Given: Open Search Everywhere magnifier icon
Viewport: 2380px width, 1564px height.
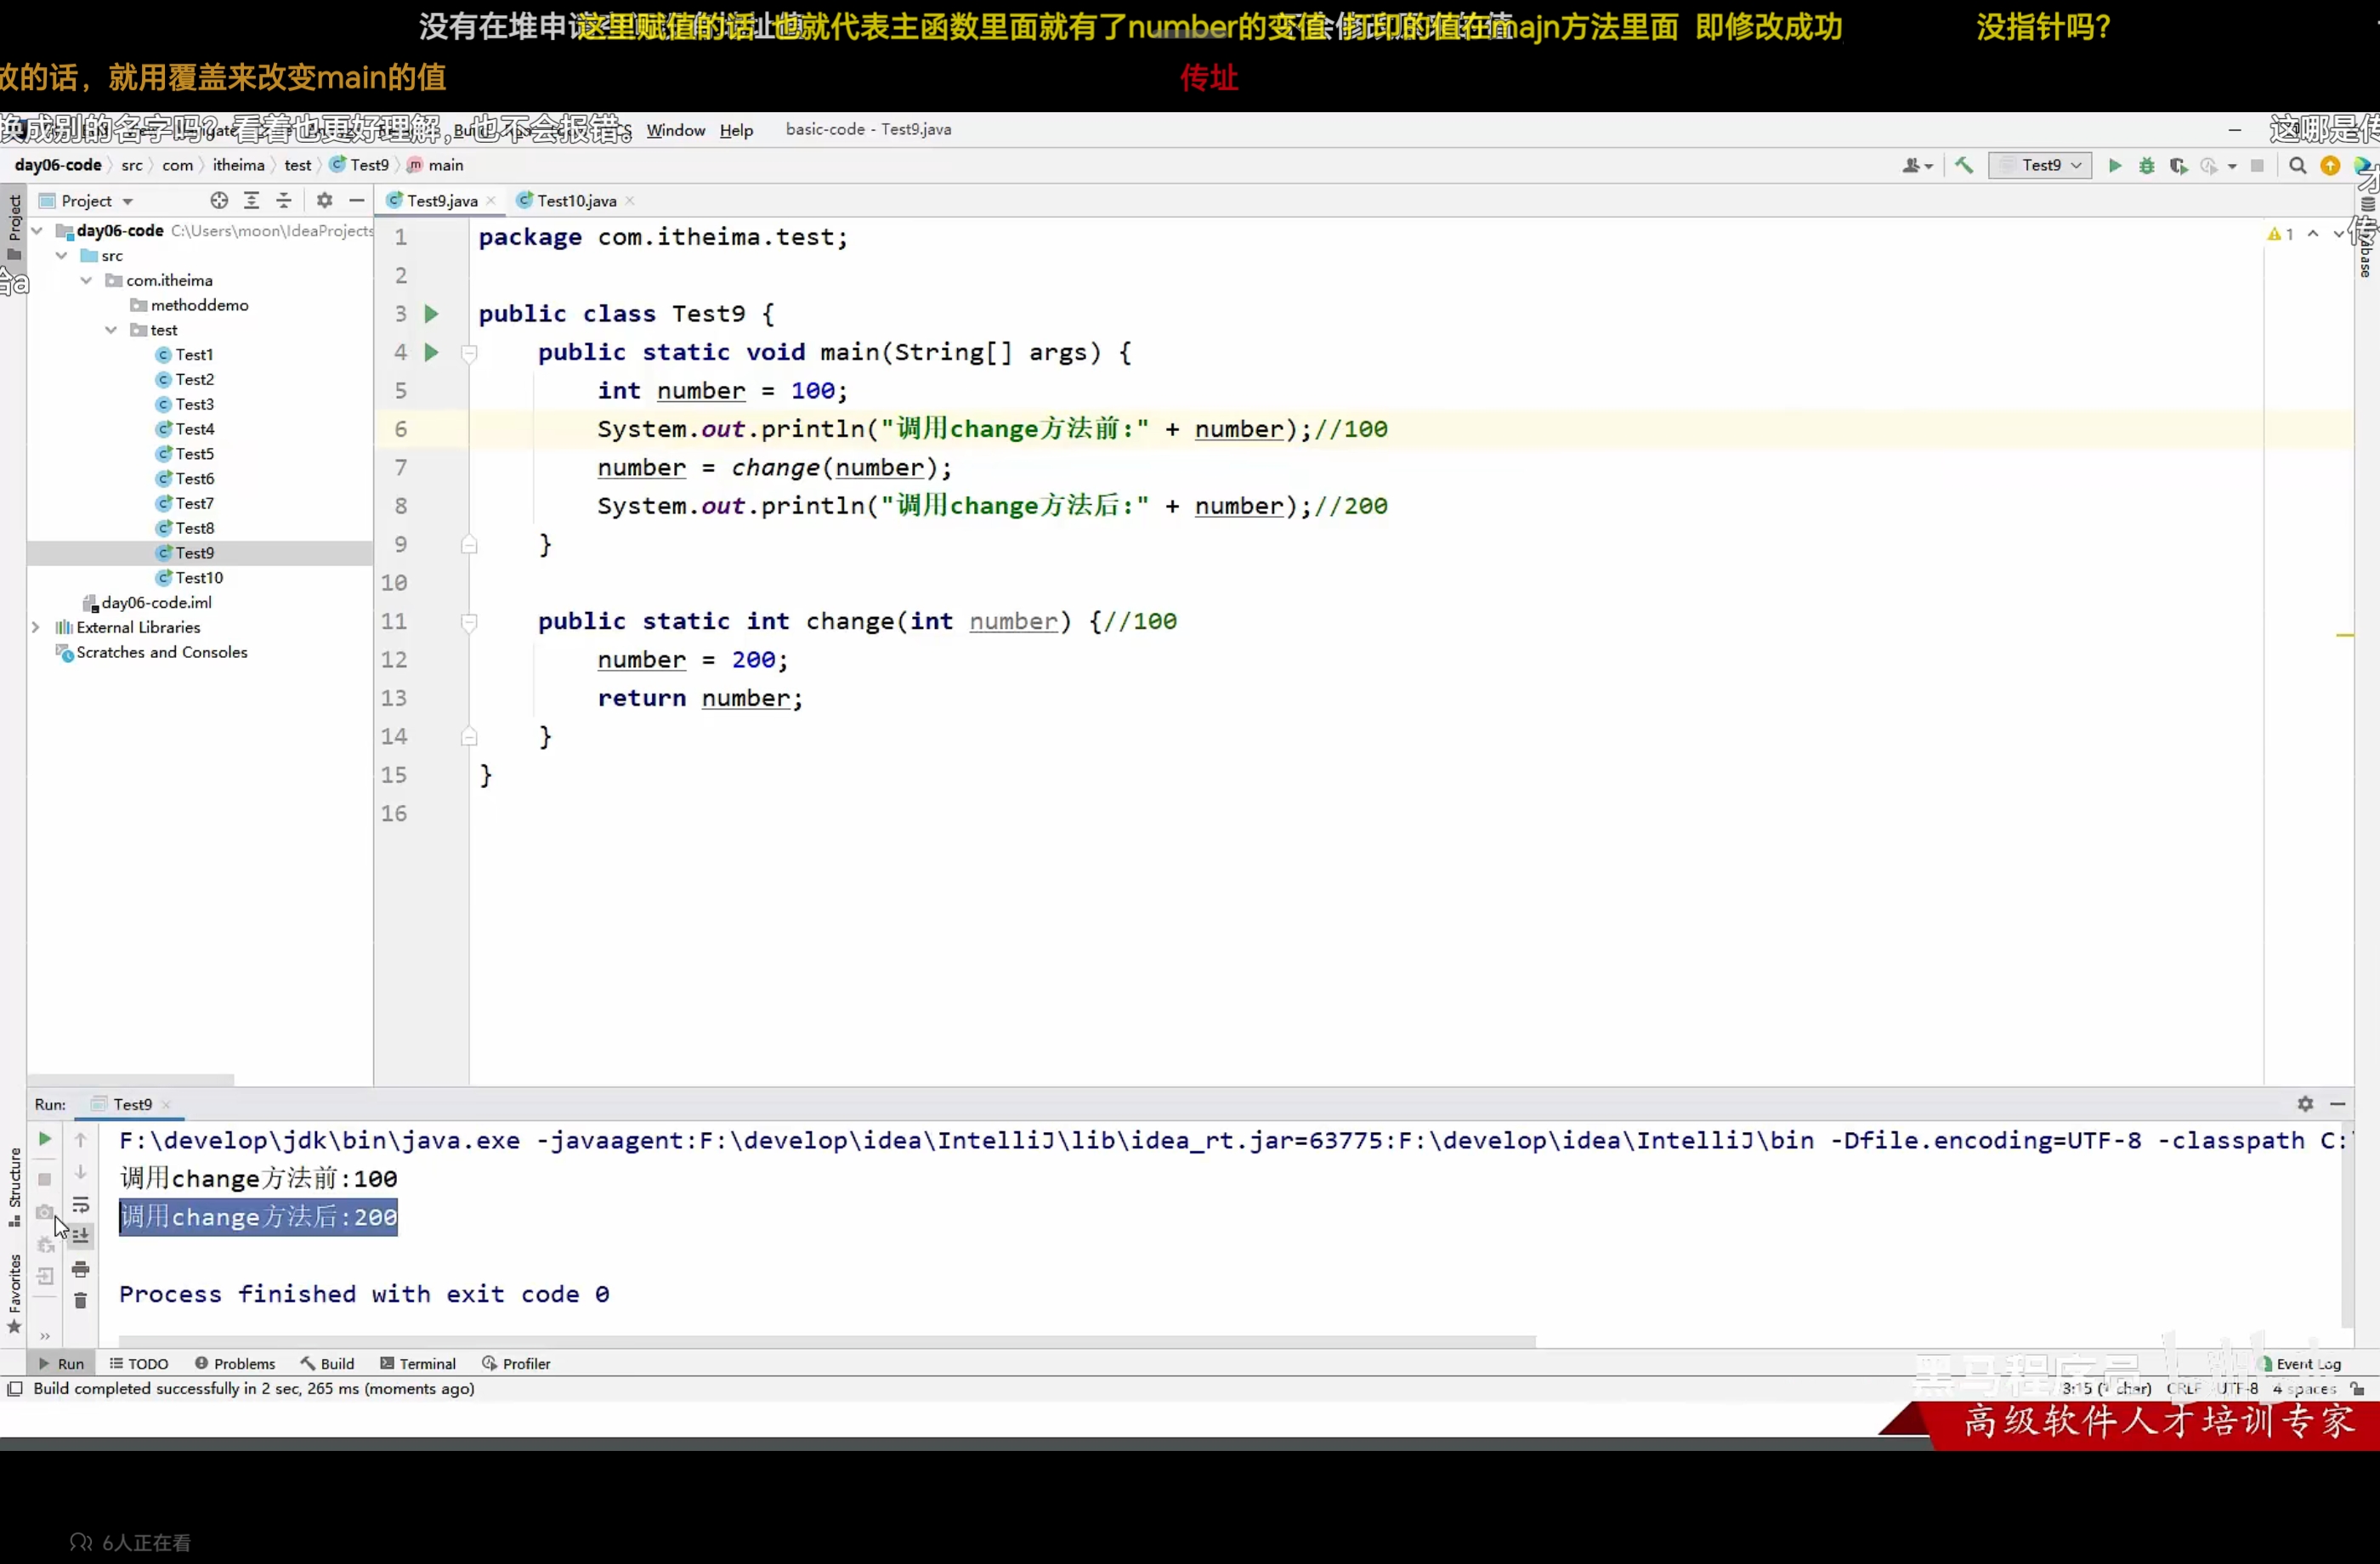Looking at the screenshot, I should point(2297,165).
